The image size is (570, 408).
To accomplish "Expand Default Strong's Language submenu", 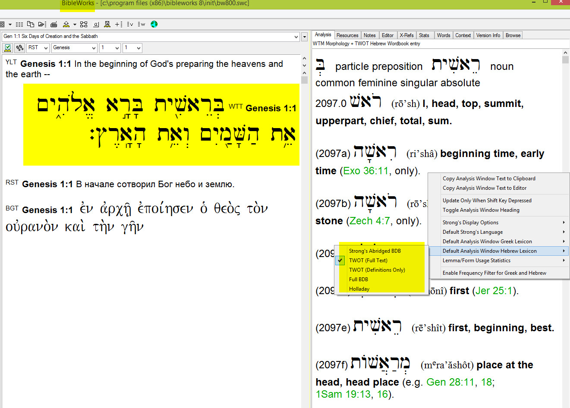I will pos(498,232).
